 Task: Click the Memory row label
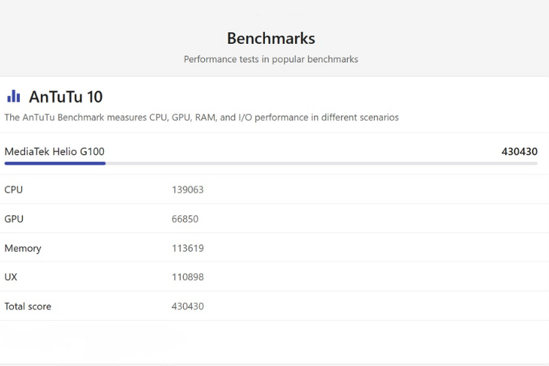pos(23,248)
